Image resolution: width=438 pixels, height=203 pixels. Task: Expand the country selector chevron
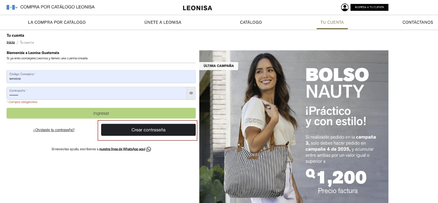pos(17,8)
